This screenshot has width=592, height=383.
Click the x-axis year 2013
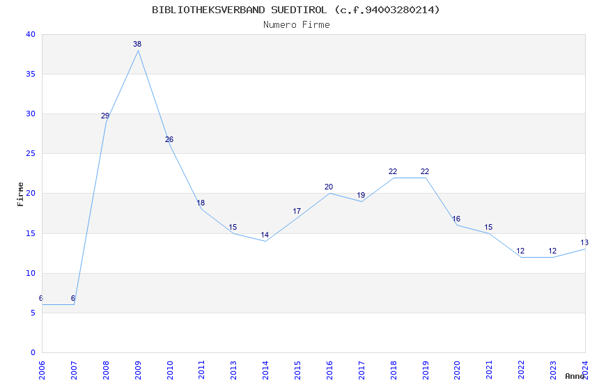click(234, 370)
